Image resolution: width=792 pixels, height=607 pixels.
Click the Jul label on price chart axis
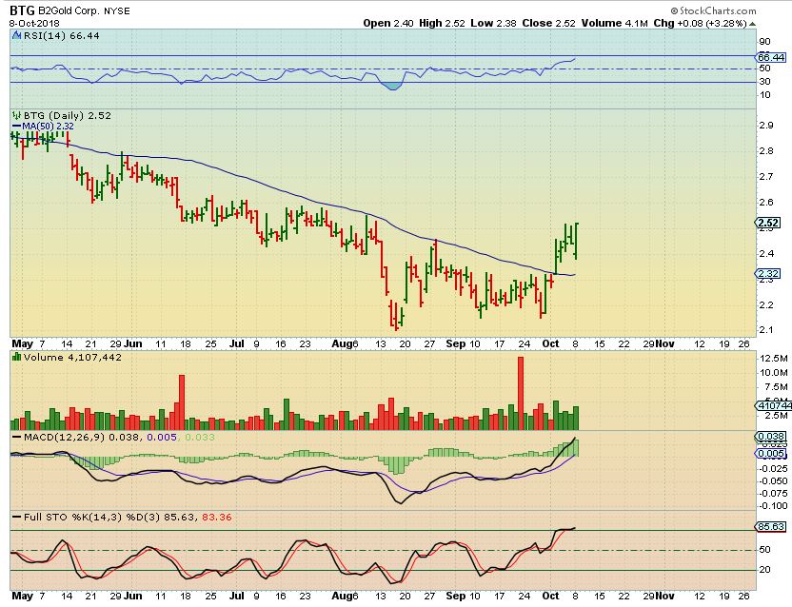tap(236, 343)
